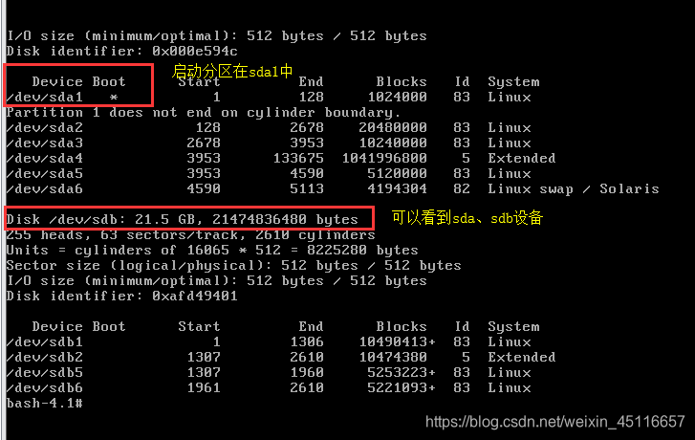Viewport: 695px width, 440px height.
Task: Click the bash-4.1# command prompt
Action: tap(44, 404)
